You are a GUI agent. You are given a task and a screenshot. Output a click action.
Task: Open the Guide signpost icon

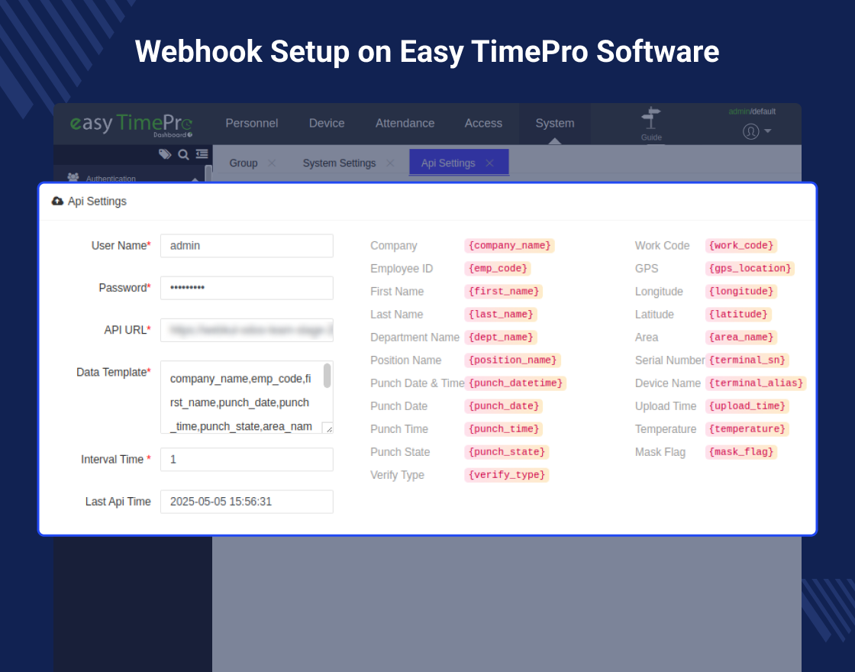[651, 118]
